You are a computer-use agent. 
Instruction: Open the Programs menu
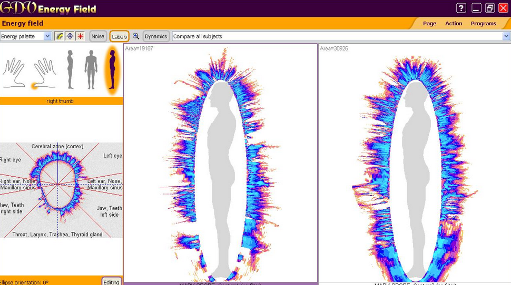tap(483, 23)
